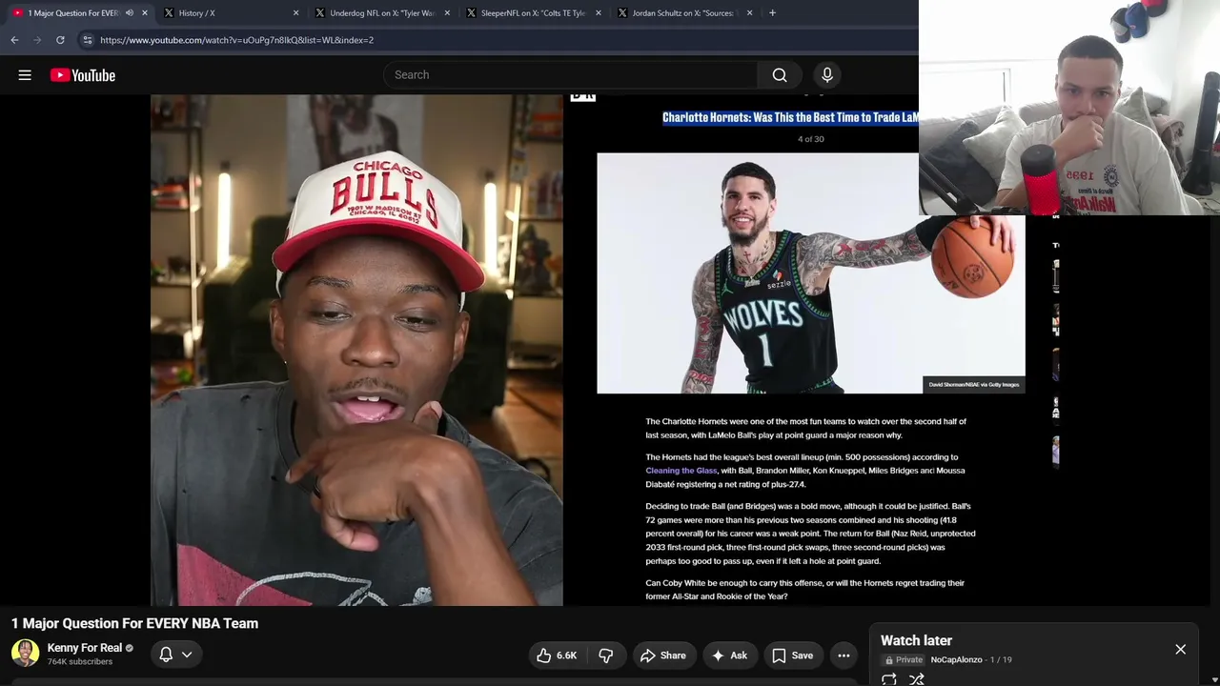
Task: Close the 1 Major Question YouTube tab
Action: tap(145, 13)
